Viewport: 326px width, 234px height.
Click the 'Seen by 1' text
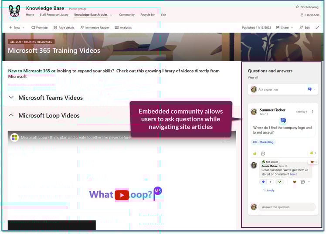pos(302,112)
